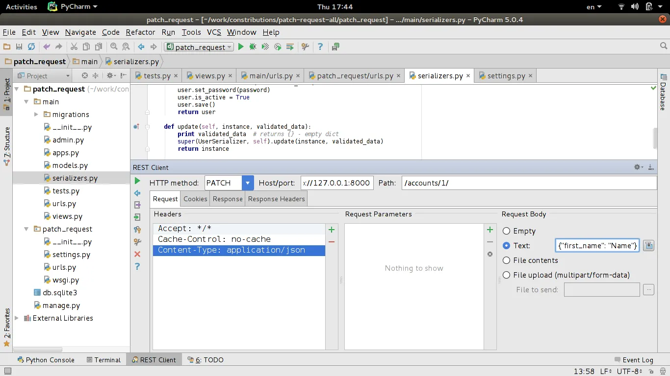Image resolution: width=670 pixels, height=376 pixels.
Task: Open REST Client help question mark icon
Action: coord(137,266)
